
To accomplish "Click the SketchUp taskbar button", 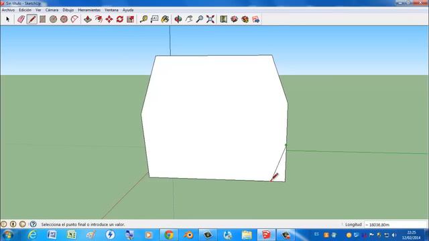I will (x=266, y=235).
